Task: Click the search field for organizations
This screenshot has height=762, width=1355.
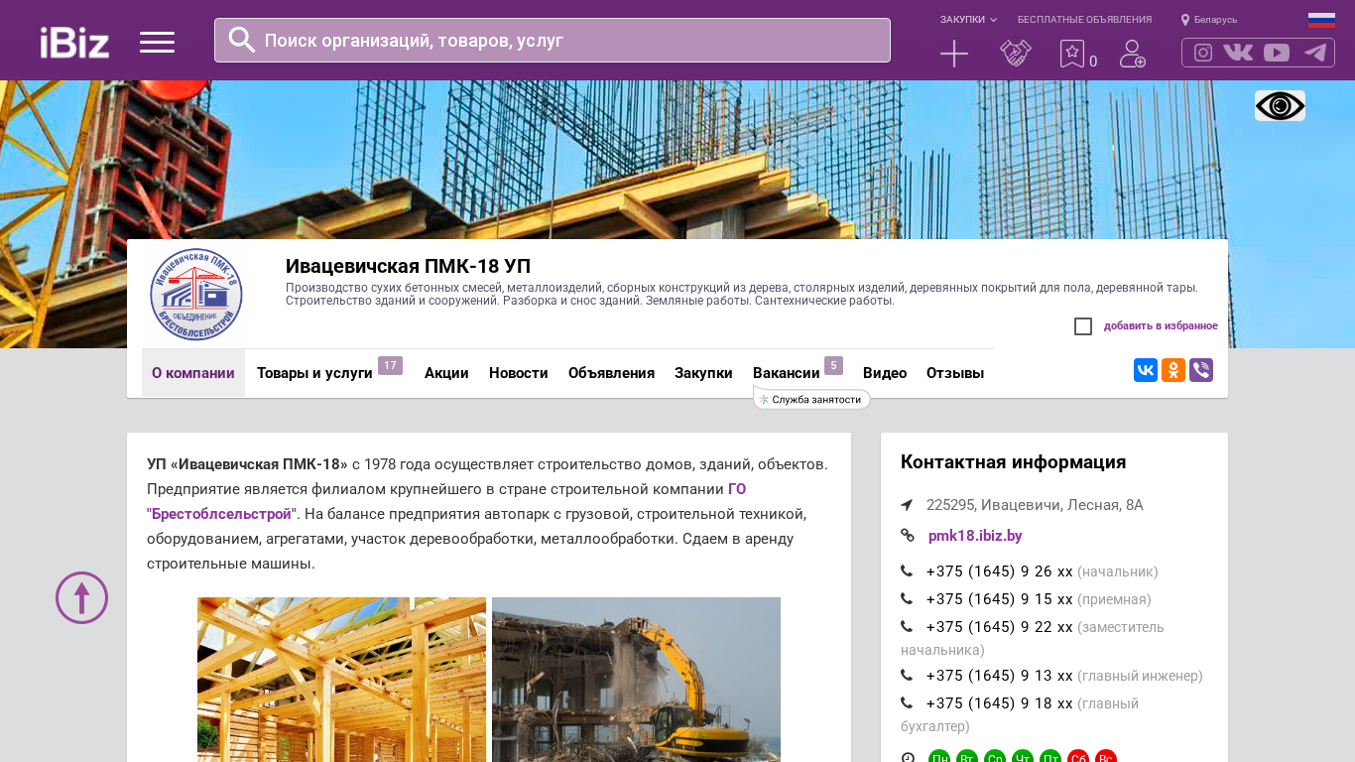Action: point(553,41)
